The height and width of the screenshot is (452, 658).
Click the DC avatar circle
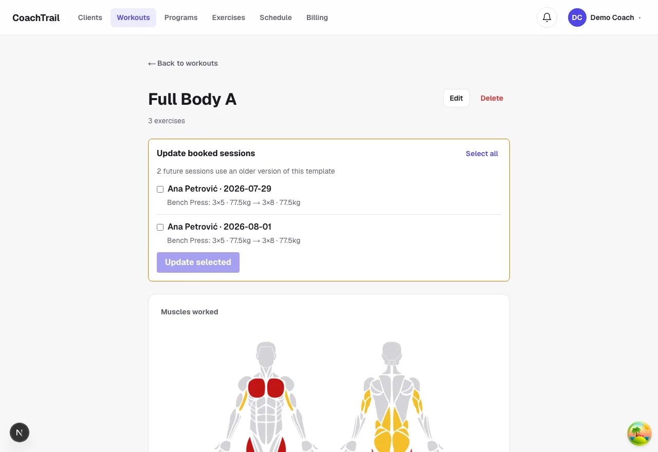coord(577,17)
